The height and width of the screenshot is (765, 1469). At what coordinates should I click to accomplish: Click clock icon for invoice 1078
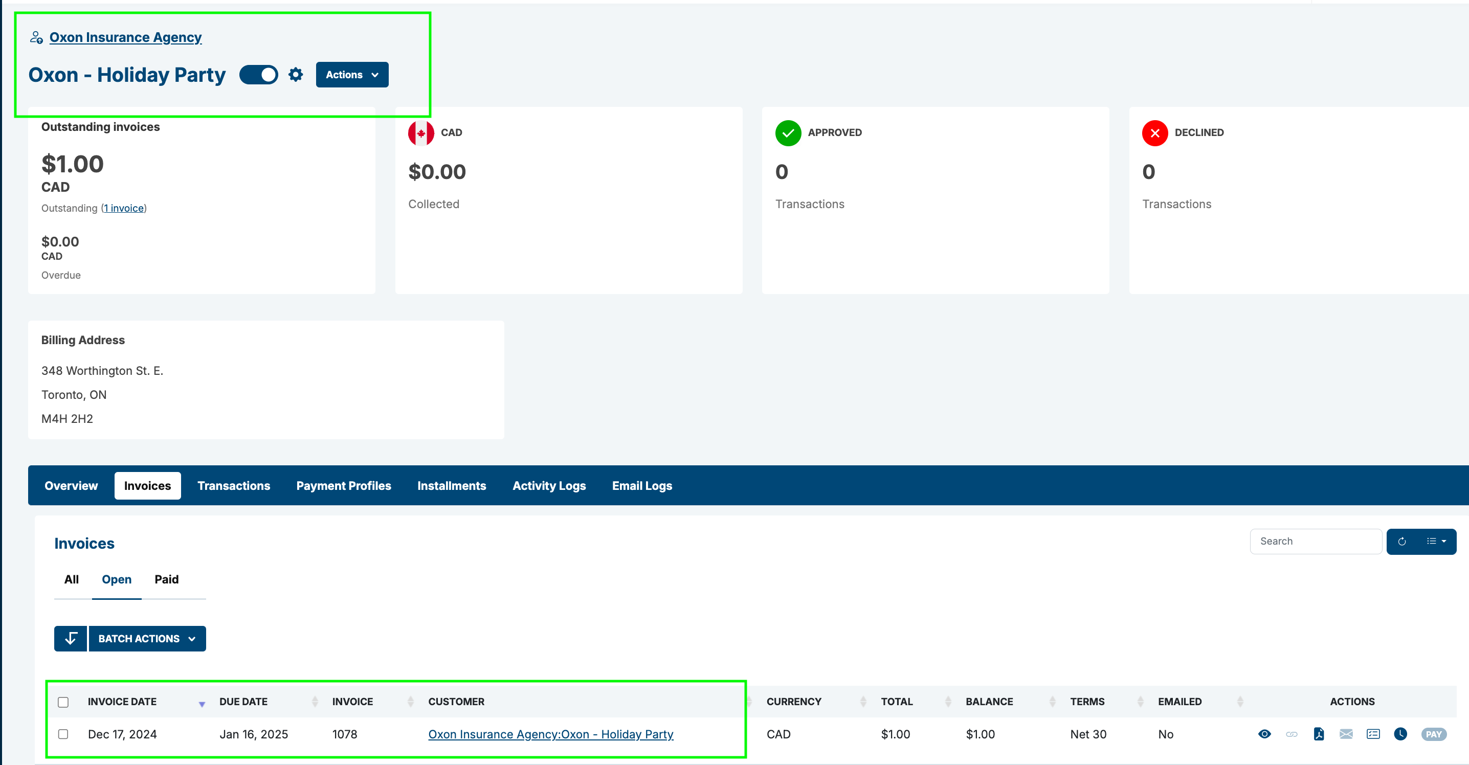tap(1400, 734)
